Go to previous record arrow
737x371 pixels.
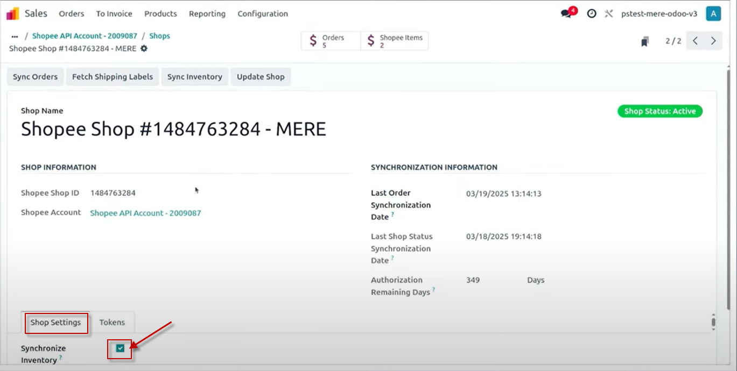[x=696, y=41]
